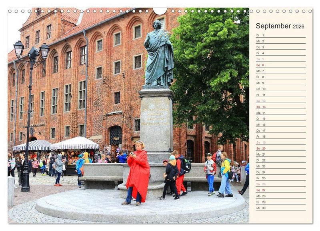Click the child with the yellow backpack
The width and height of the screenshot is (320, 231).
225,174
